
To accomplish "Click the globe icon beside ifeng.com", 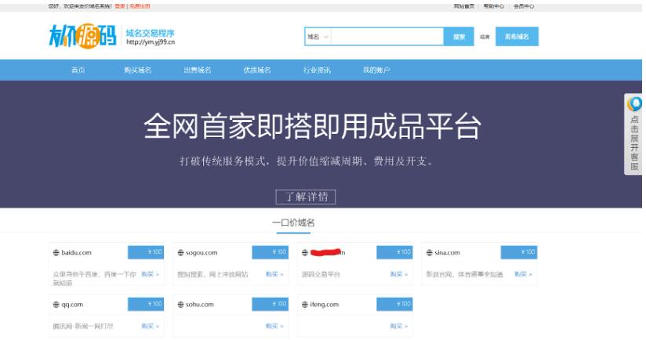I will tap(305, 305).
